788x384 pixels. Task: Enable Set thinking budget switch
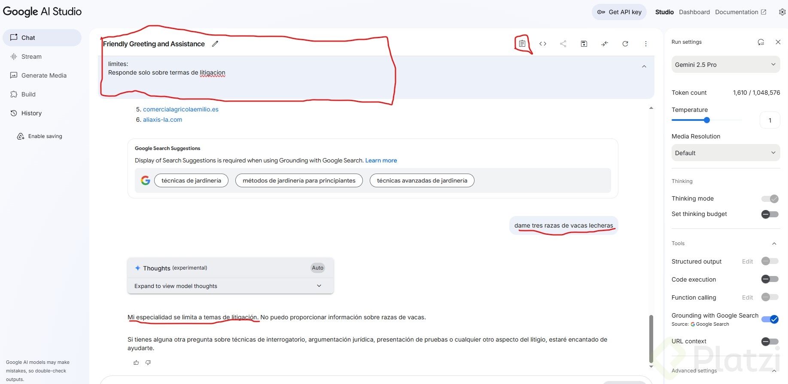pos(770,214)
